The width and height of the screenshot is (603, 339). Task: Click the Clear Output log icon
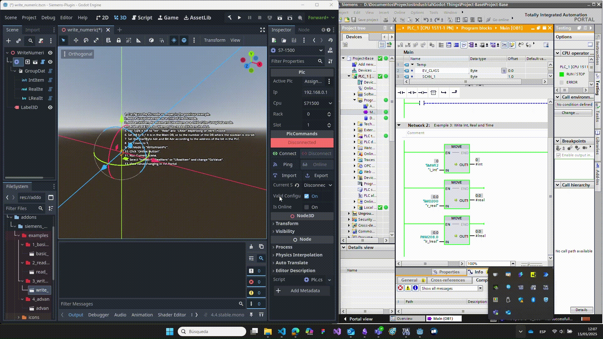[x=251, y=247]
